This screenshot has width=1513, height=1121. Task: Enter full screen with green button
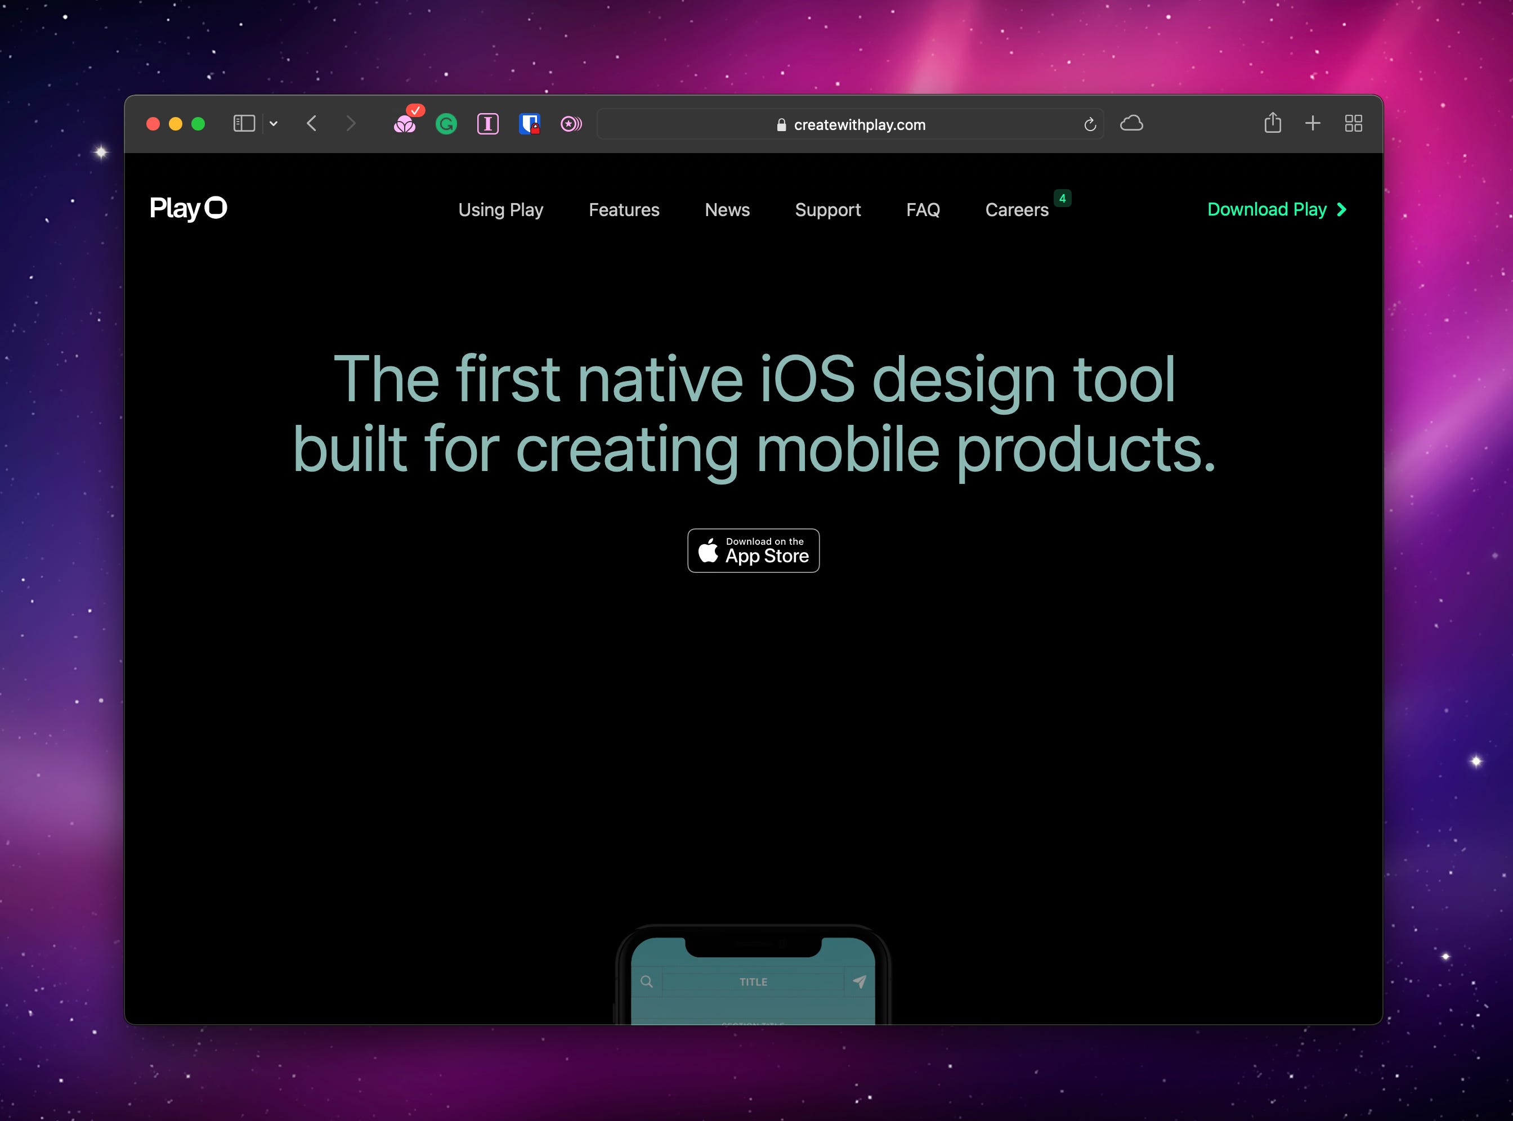pyautogui.click(x=198, y=123)
